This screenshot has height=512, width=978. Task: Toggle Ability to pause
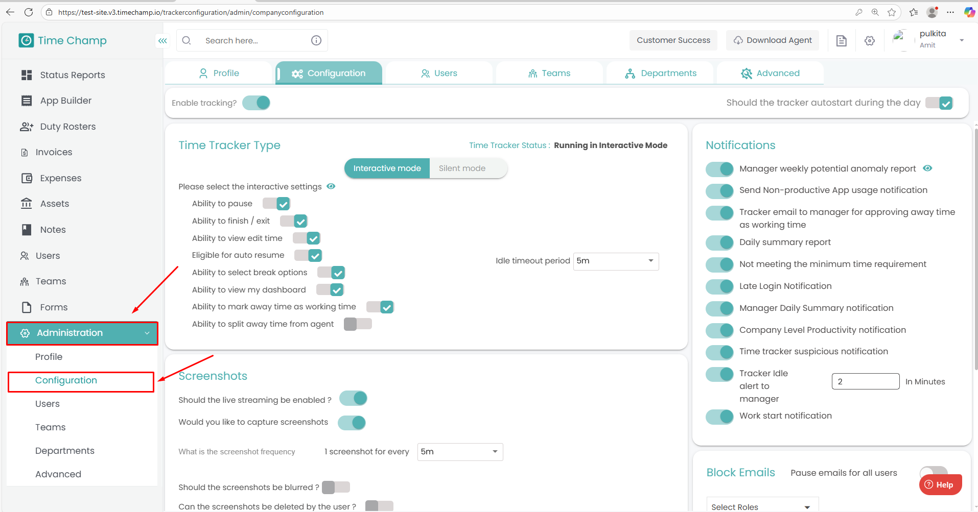(x=276, y=204)
